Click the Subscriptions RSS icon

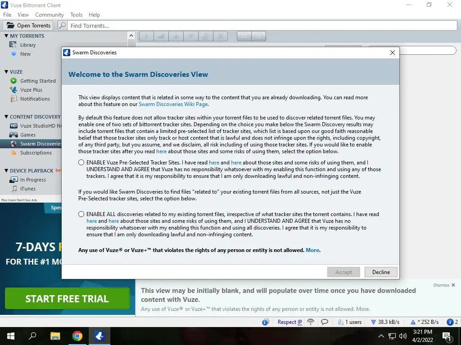click(x=14, y=153)
